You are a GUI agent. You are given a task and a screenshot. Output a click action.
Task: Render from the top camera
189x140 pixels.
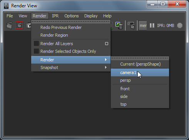coord(140,104)
